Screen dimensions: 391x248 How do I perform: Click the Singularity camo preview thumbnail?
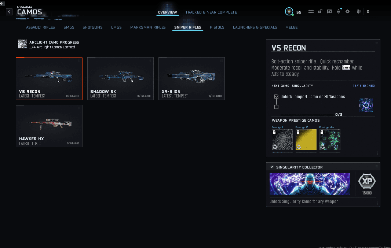tap(366, 105)
